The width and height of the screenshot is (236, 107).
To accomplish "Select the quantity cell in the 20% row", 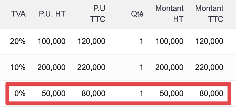I will 141,41.
